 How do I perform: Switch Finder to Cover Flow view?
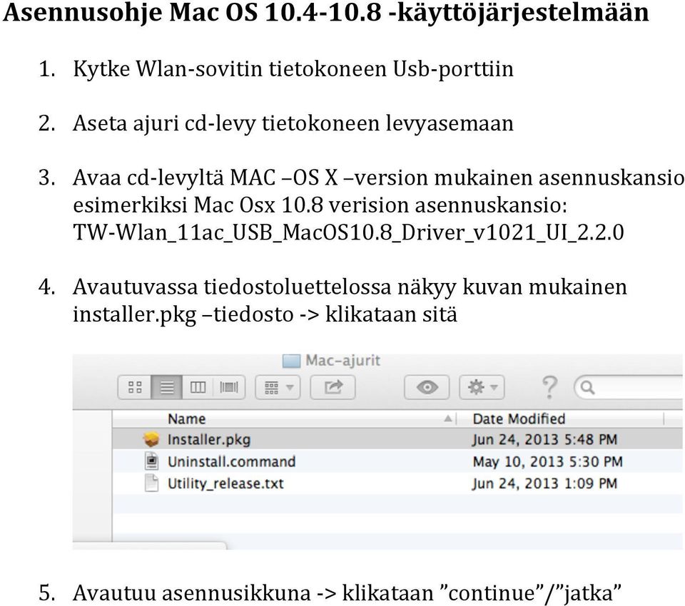(x=229, y=387)
